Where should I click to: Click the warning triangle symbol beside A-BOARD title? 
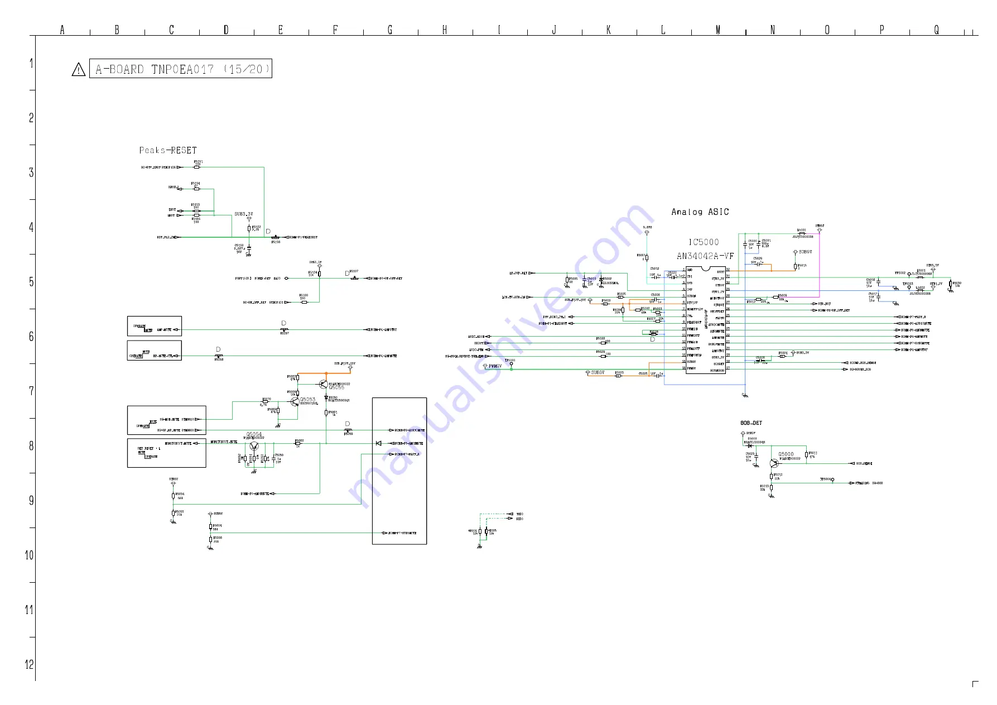coord(79,70)
